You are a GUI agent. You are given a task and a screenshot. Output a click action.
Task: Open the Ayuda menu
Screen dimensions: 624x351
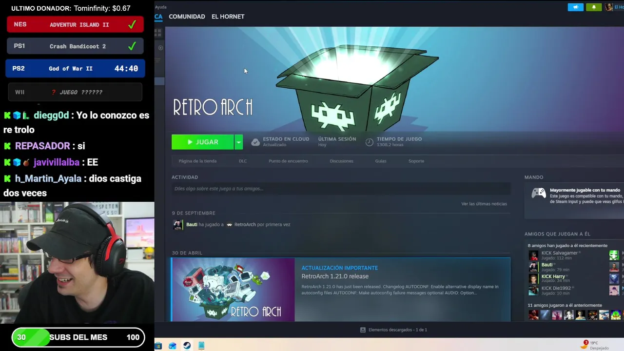[x=160, y=7]
